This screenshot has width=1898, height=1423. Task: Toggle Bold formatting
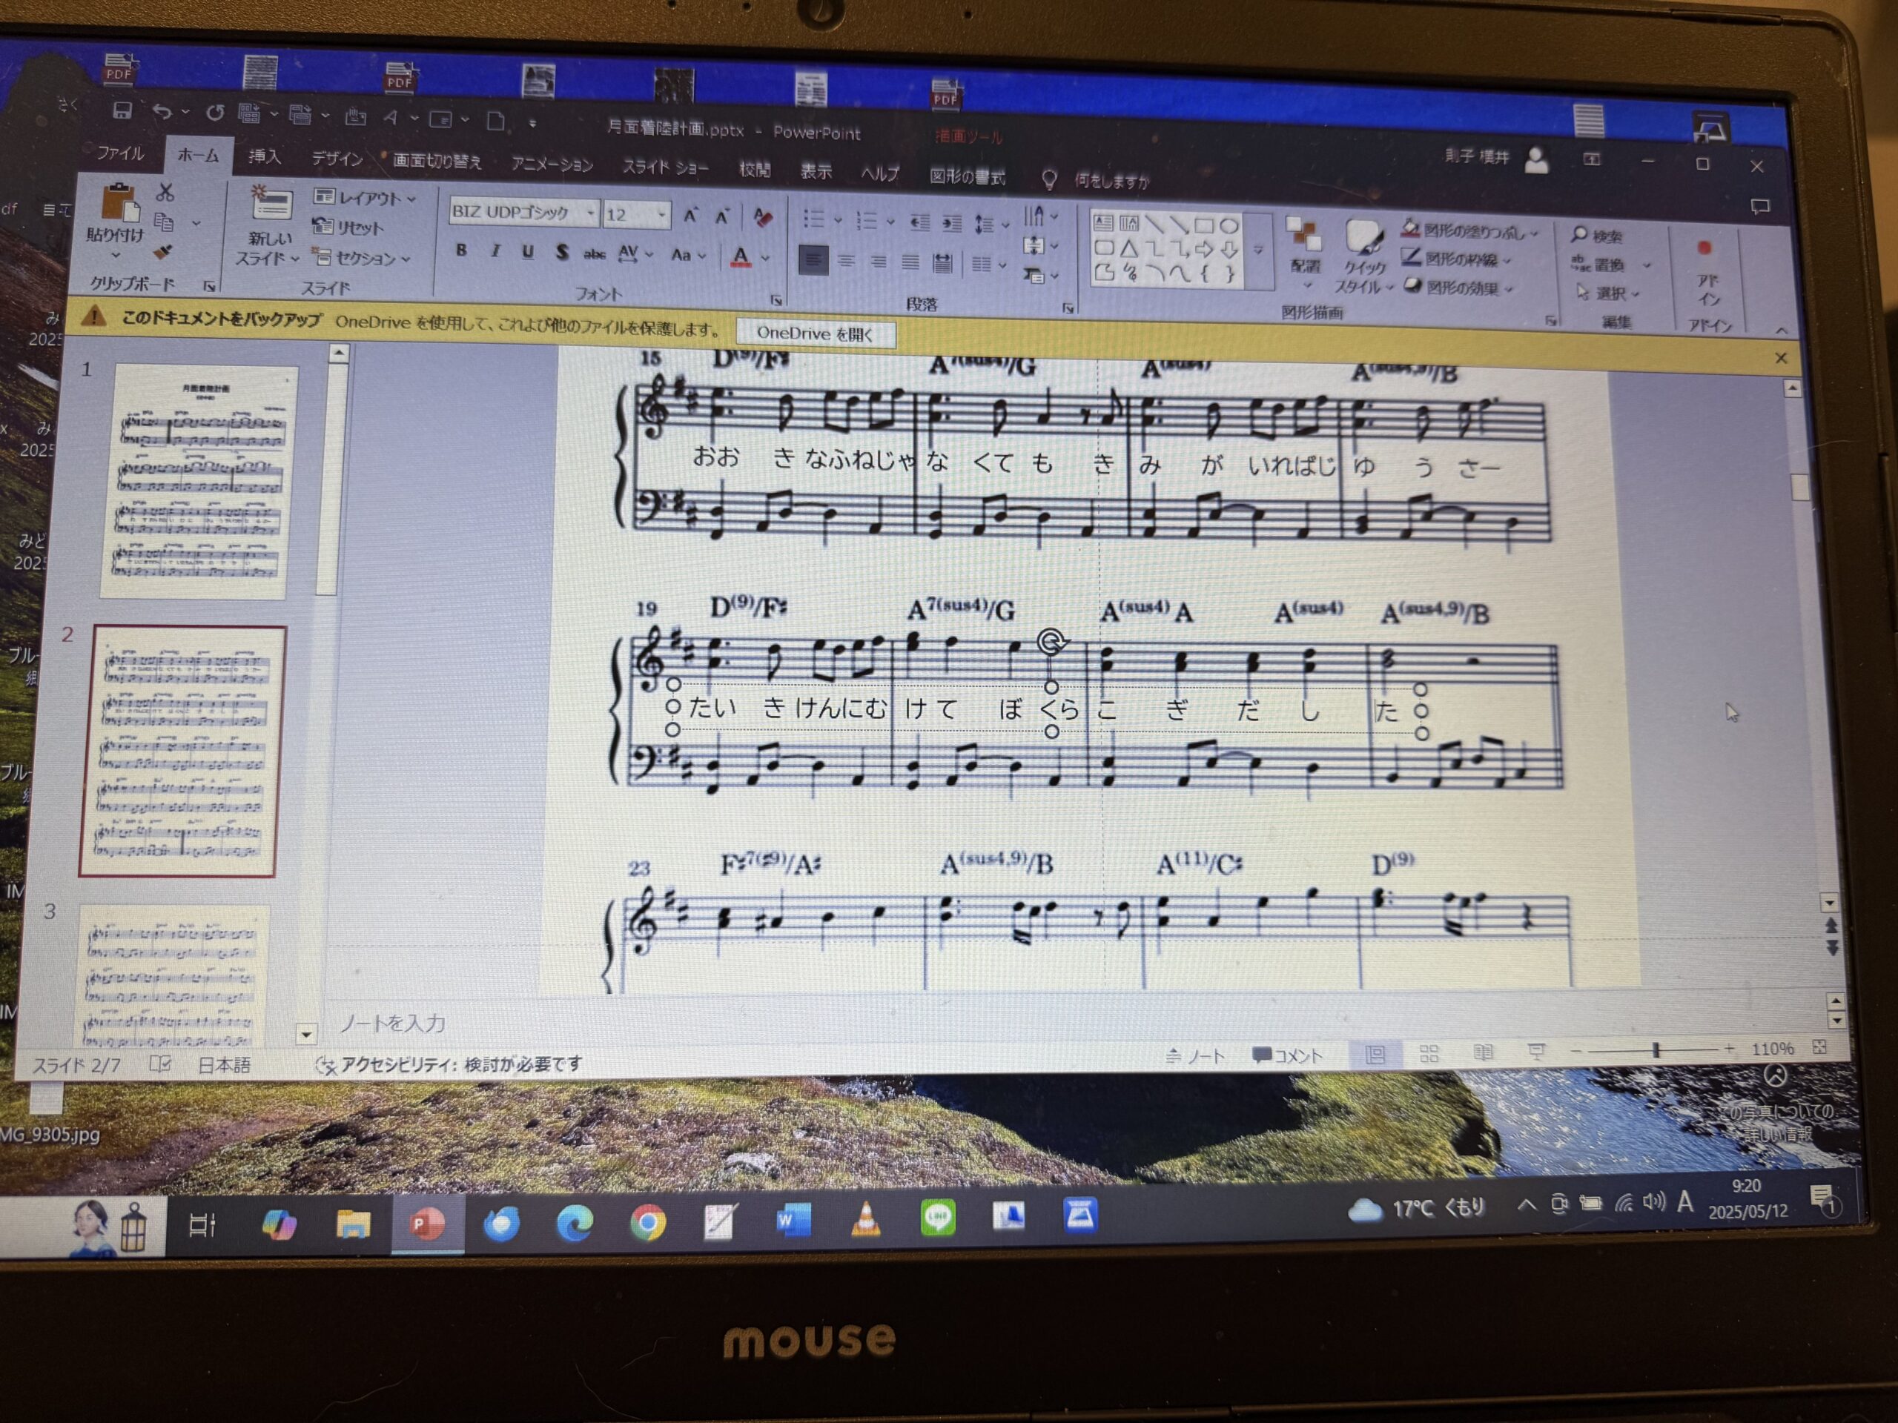pyautogui.click(x=462, y=251)
